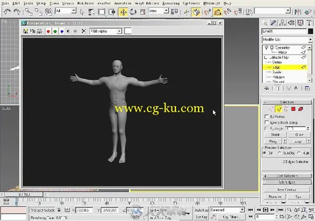Click the Ring selection button
The image size is (315, 221).
pyautogui.click(x=273, y=141)
